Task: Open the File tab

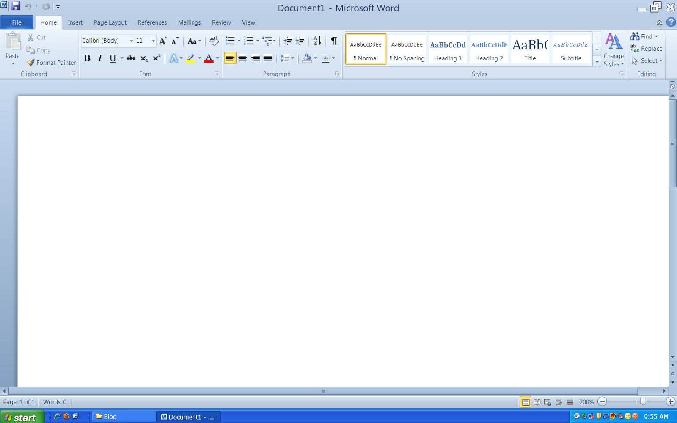Action: 17,22
